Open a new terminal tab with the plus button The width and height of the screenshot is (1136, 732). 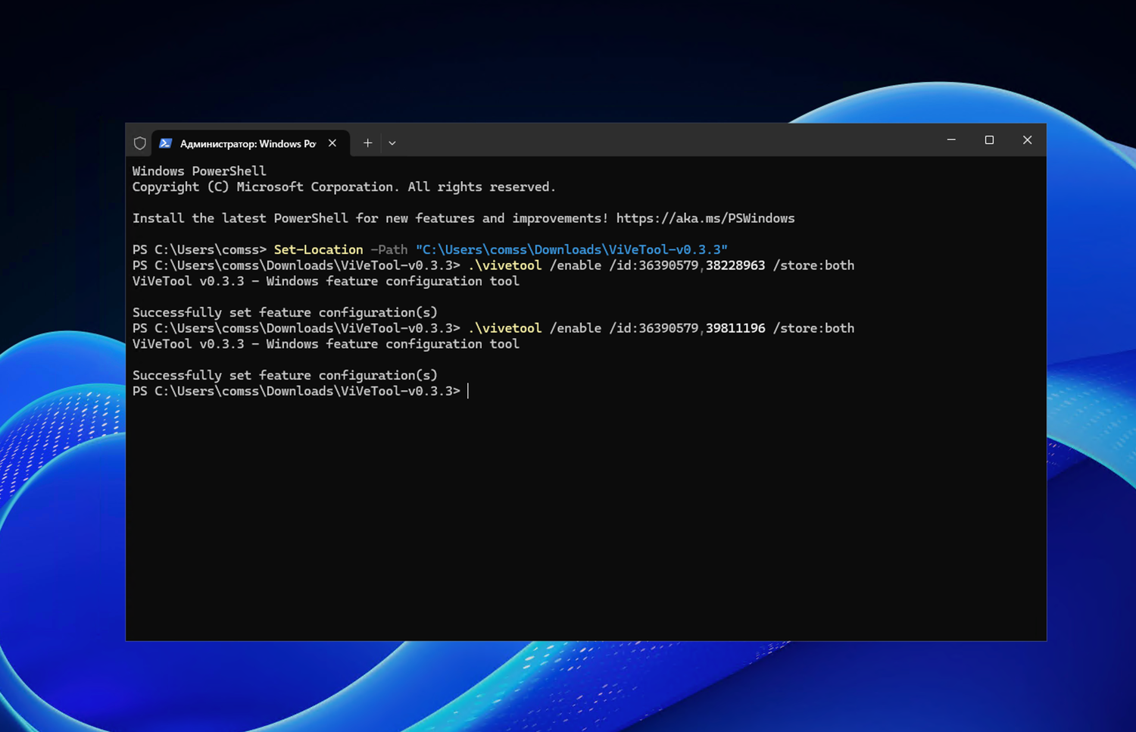pyautogui.click(x=367, y=143)
